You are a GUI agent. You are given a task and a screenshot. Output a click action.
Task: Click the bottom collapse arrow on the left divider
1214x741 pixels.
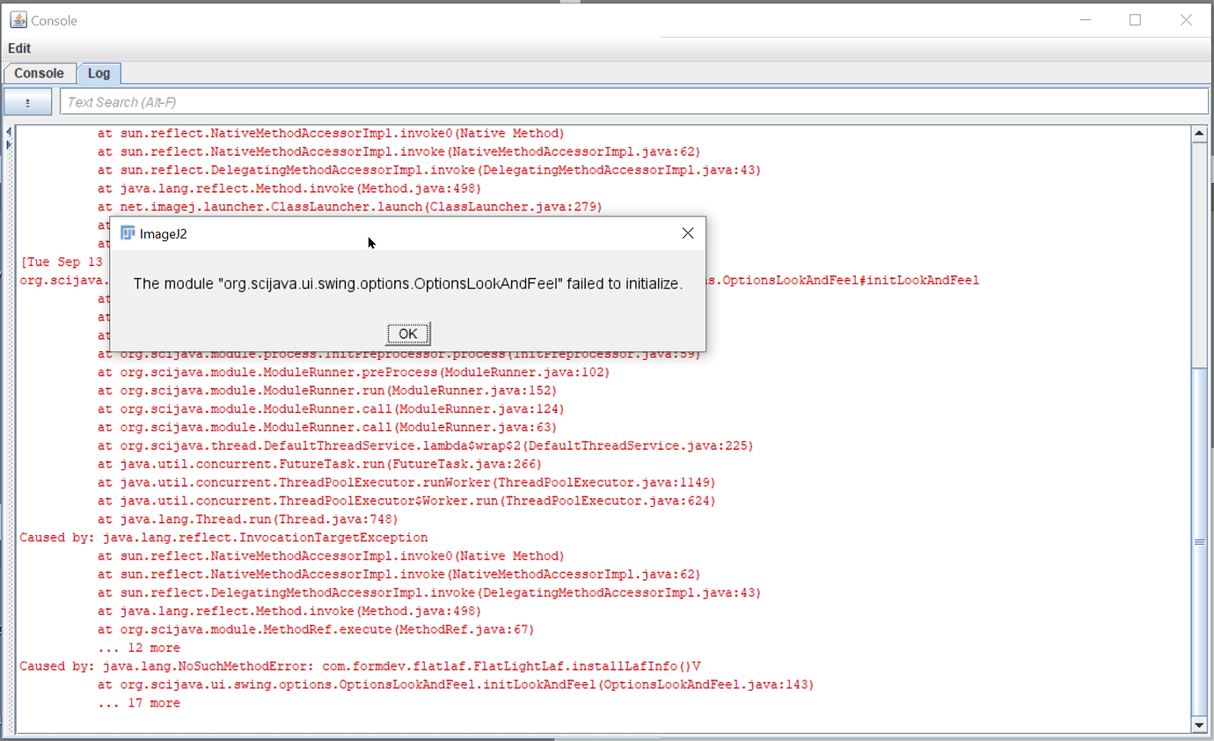[x=7, y=146]
